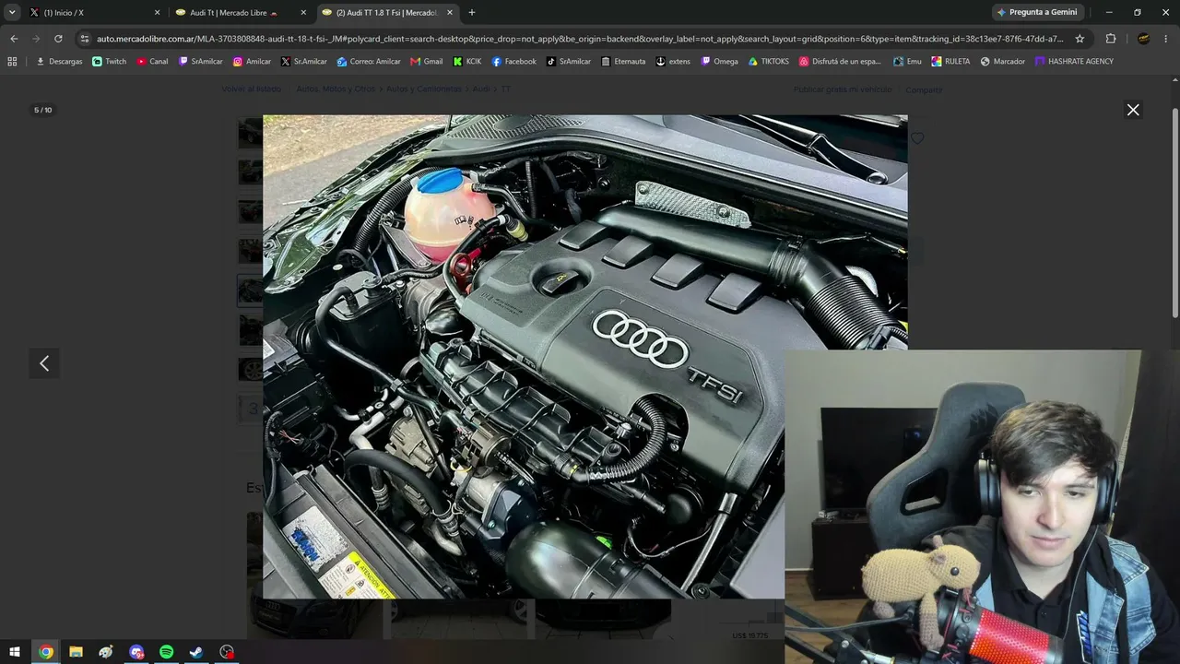Viewport: 1180px width, 664px height.
Task: Open the Omega bookmark
Action: [720, 62]
